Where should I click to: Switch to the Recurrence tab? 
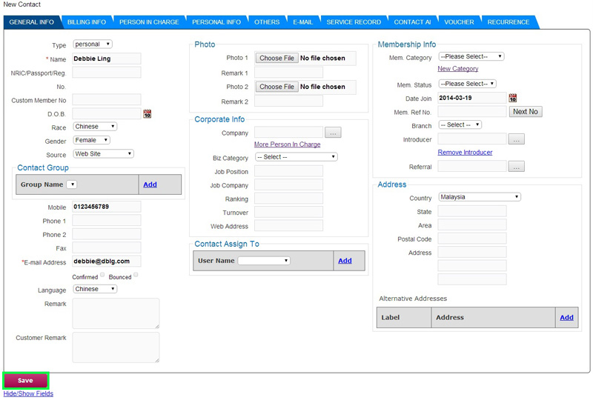click(x=508, y=22)
